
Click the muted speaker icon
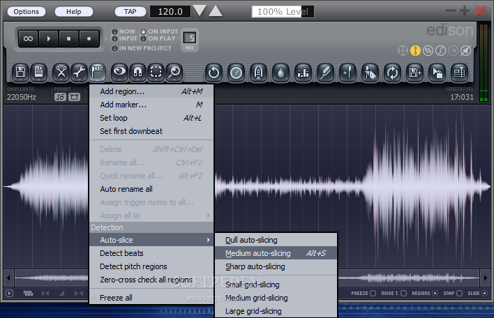[465, 51]
